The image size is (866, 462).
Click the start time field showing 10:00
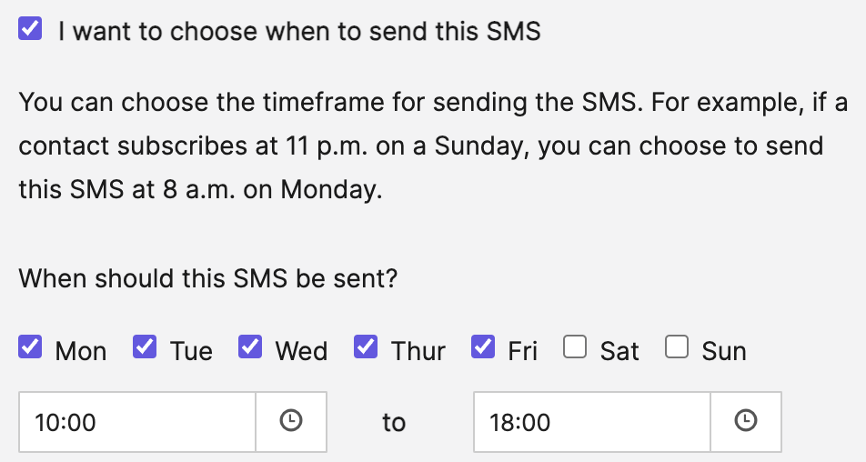point(137,422)
